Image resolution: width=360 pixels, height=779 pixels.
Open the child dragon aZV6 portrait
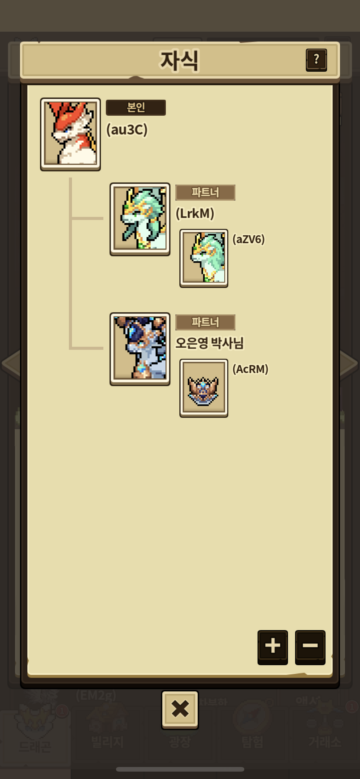tap(204, 258)
